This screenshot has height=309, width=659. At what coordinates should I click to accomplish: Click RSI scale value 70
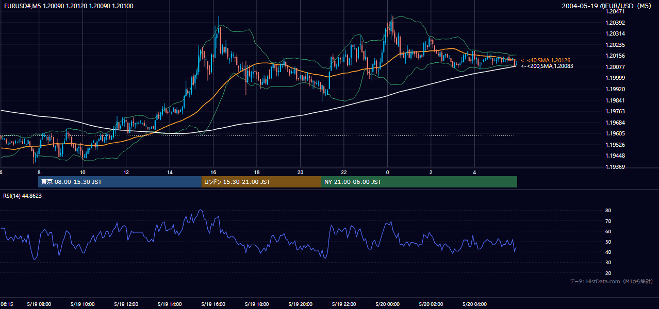click(x=608, y=221)
